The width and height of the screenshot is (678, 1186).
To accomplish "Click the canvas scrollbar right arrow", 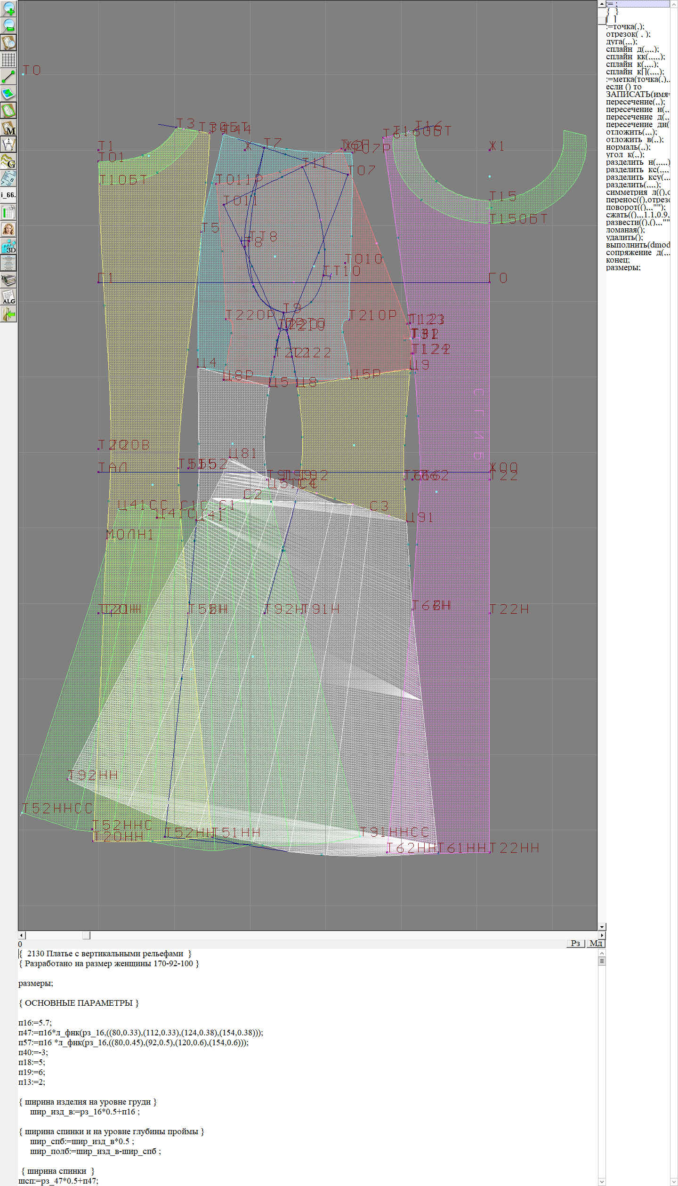I will click(x=601, y=935).
